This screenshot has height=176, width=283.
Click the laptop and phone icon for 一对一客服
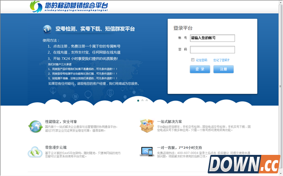147,152
